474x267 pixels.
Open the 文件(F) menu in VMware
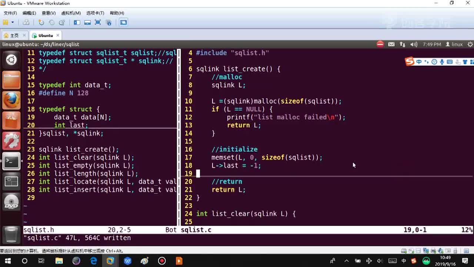(10, 13)
